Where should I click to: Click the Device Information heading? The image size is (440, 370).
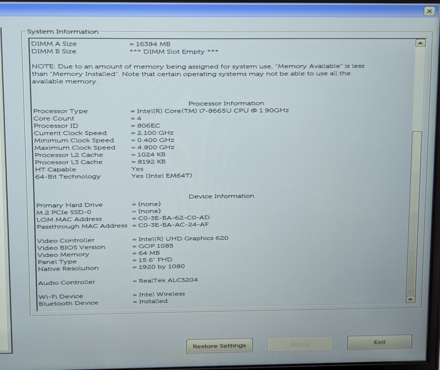221,196
